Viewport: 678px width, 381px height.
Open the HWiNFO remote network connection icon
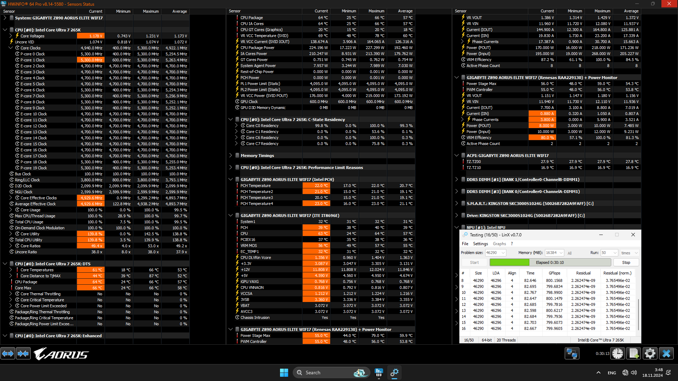(x=572, y=353)
